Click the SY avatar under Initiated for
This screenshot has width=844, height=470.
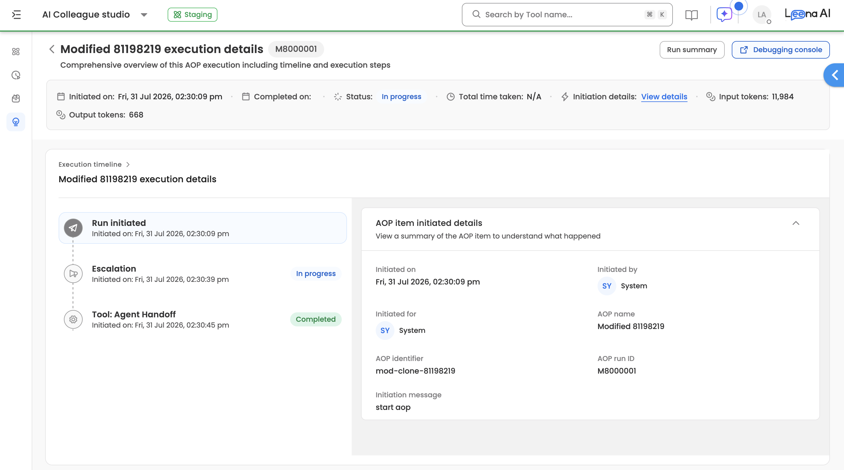(385, 331)
